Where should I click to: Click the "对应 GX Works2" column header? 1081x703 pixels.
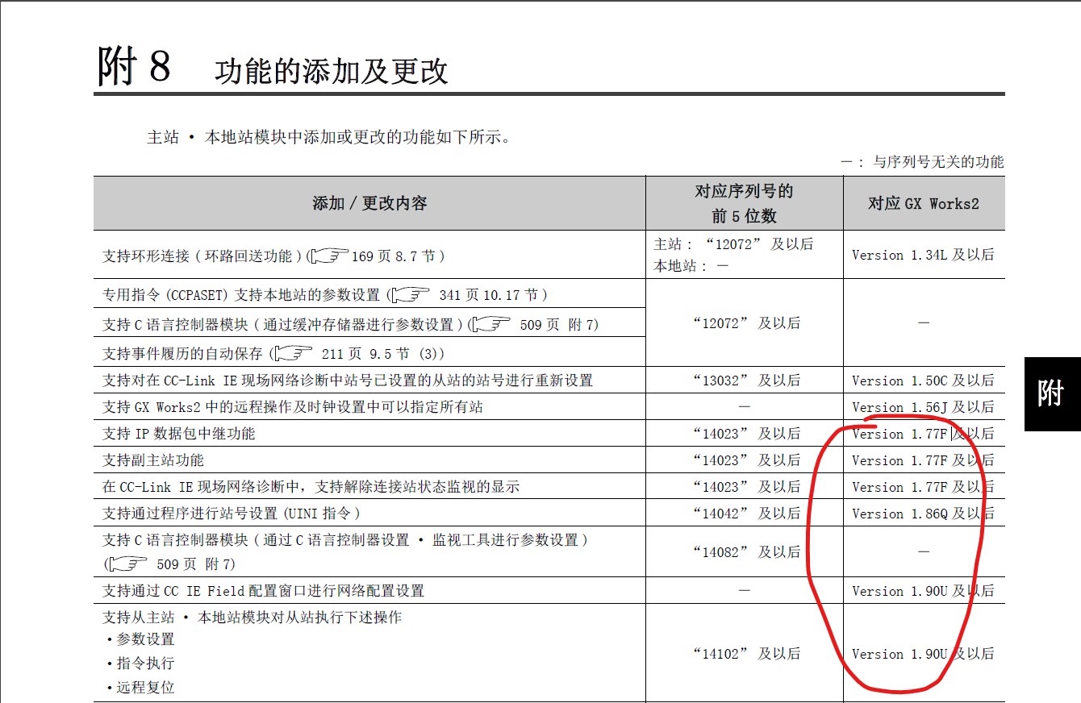[923, 203]
